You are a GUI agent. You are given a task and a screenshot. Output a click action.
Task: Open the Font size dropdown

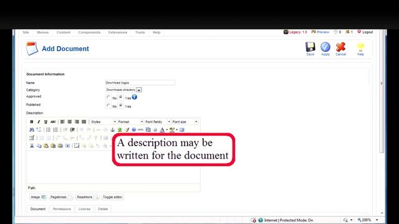coord(185,122)
